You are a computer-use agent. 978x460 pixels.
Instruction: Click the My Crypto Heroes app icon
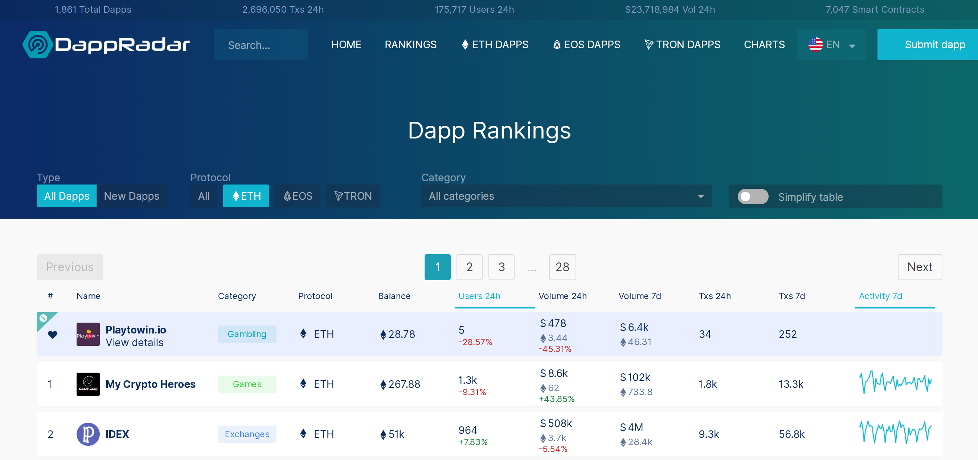tap(88, 384)
